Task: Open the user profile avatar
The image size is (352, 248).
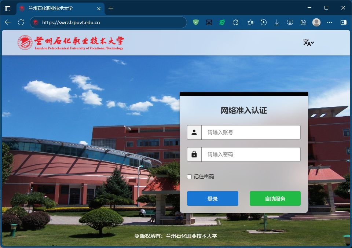Action: [x=316, y=22]
